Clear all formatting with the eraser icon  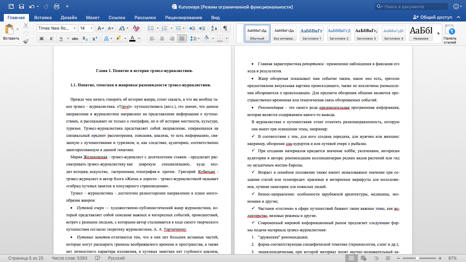click(136, 28)
